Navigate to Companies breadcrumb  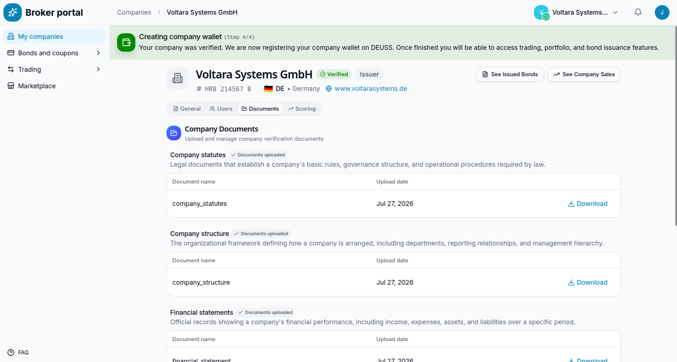pos(134,12)
